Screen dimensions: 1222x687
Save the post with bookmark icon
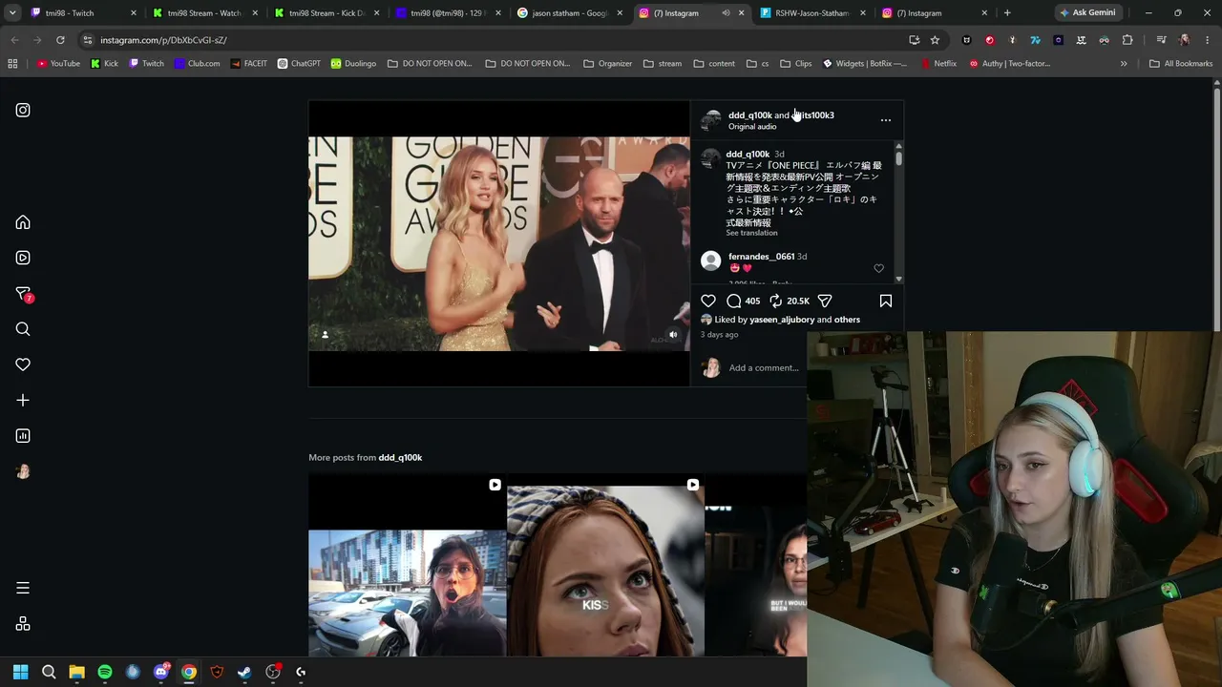886,301
